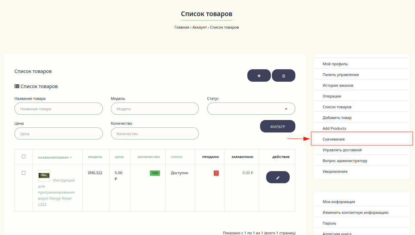Open Скачивания in the sidebar menu
This screenshot has width=415, height=235.
pos(333,139)
